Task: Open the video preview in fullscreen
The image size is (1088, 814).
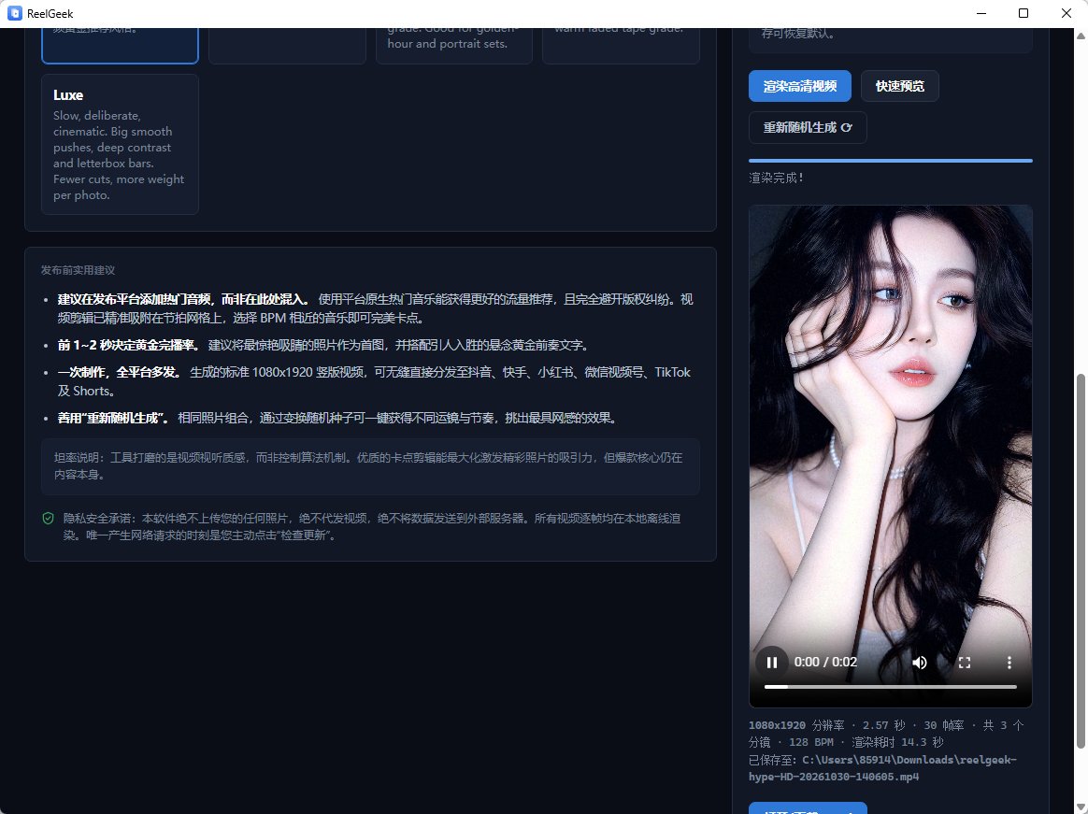Action: pyautogui.click(x=965, y=662)
